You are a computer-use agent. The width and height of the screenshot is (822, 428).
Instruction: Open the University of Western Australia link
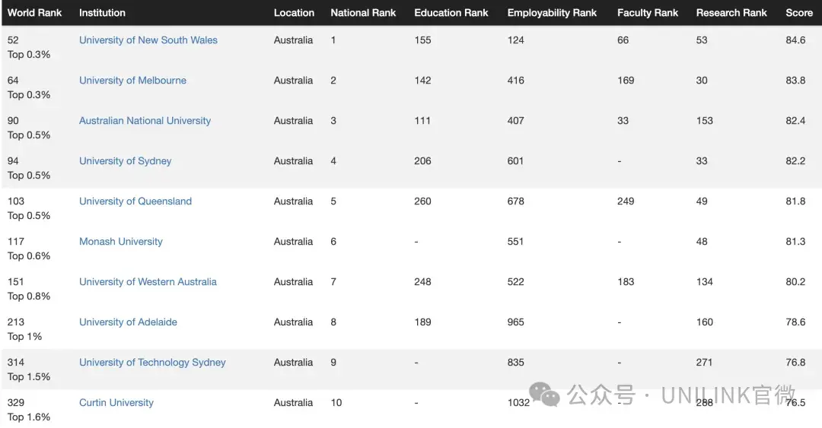click(148, 282)
